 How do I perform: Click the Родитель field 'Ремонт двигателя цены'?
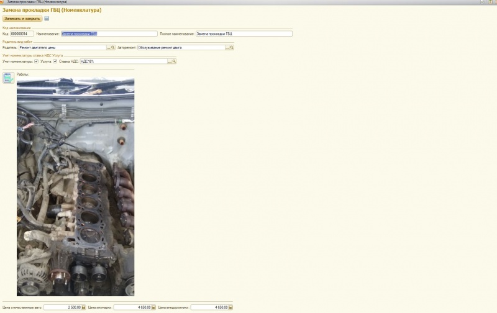(x=63, y=48)
